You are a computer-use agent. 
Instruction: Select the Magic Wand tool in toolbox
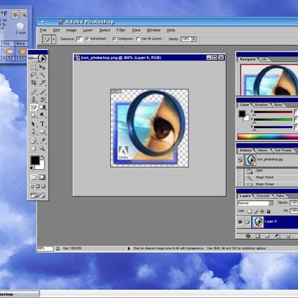(42, 74)
